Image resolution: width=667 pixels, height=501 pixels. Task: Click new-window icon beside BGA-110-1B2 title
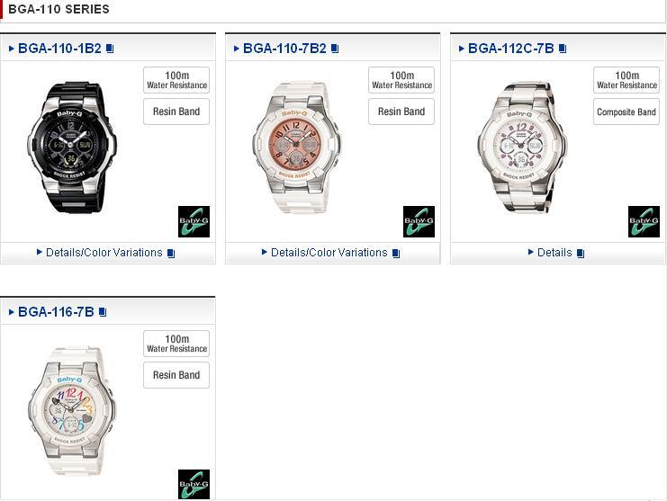click(110, 49)
